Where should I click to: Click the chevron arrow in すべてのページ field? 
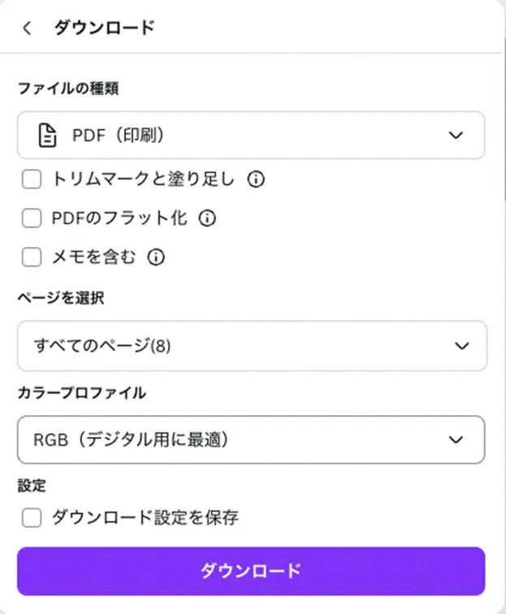click(x=462, y=346)
